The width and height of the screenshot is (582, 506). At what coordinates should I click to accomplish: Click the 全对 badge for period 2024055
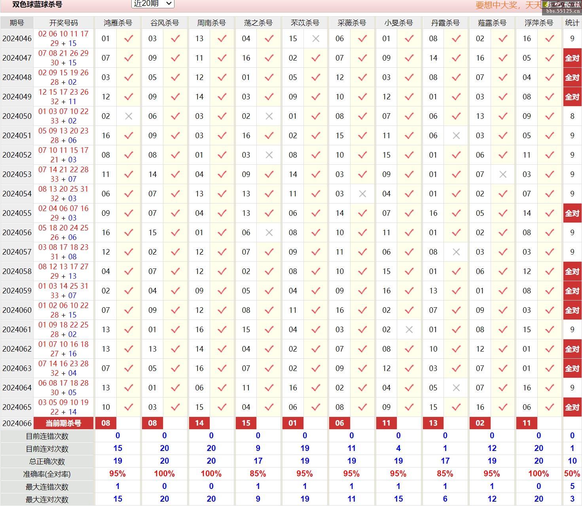coord(572,213)
